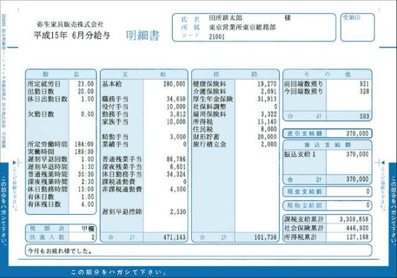
Task: Click 健康保険料 amount 19,270
Action: 267,84
